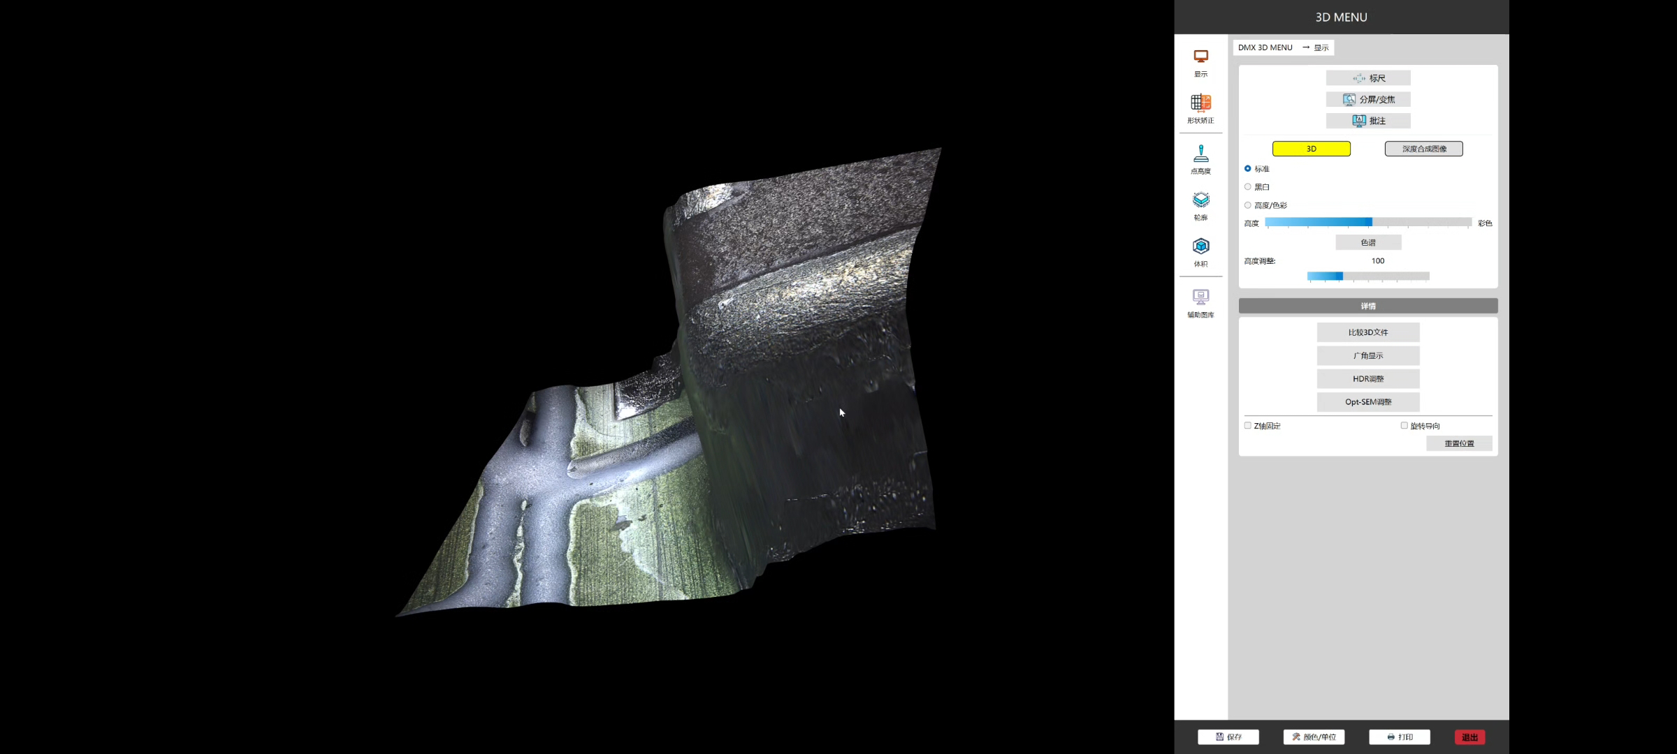Click the 标尺 ruler button

pos(1368,78)
